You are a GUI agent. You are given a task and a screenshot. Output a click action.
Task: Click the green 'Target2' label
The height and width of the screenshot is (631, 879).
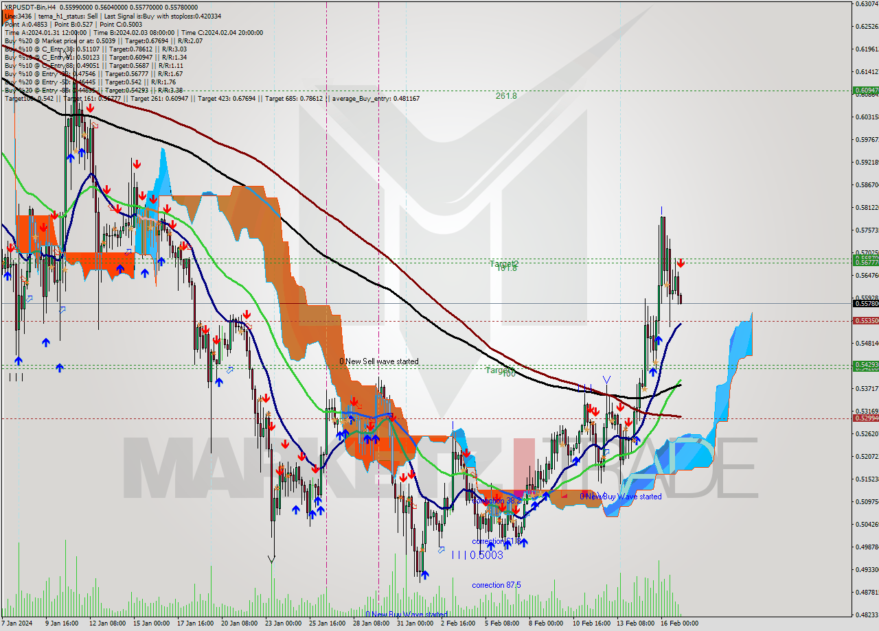click(x=504, y=263)
